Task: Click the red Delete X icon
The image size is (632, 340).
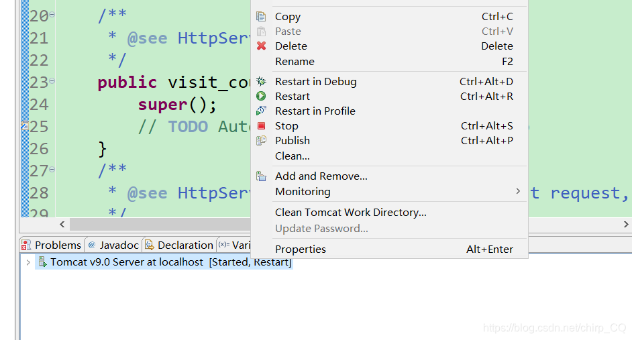Action: click(x=261, y=46)
